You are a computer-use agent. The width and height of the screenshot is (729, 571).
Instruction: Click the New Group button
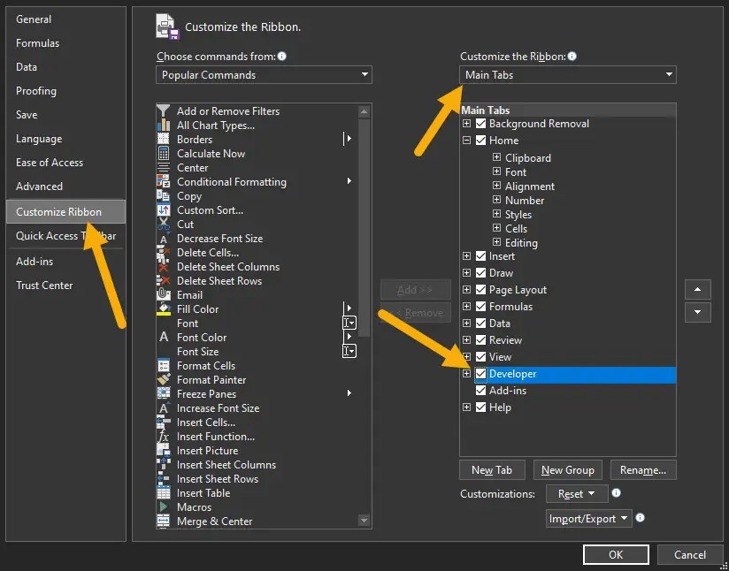[x=567, y=470]
